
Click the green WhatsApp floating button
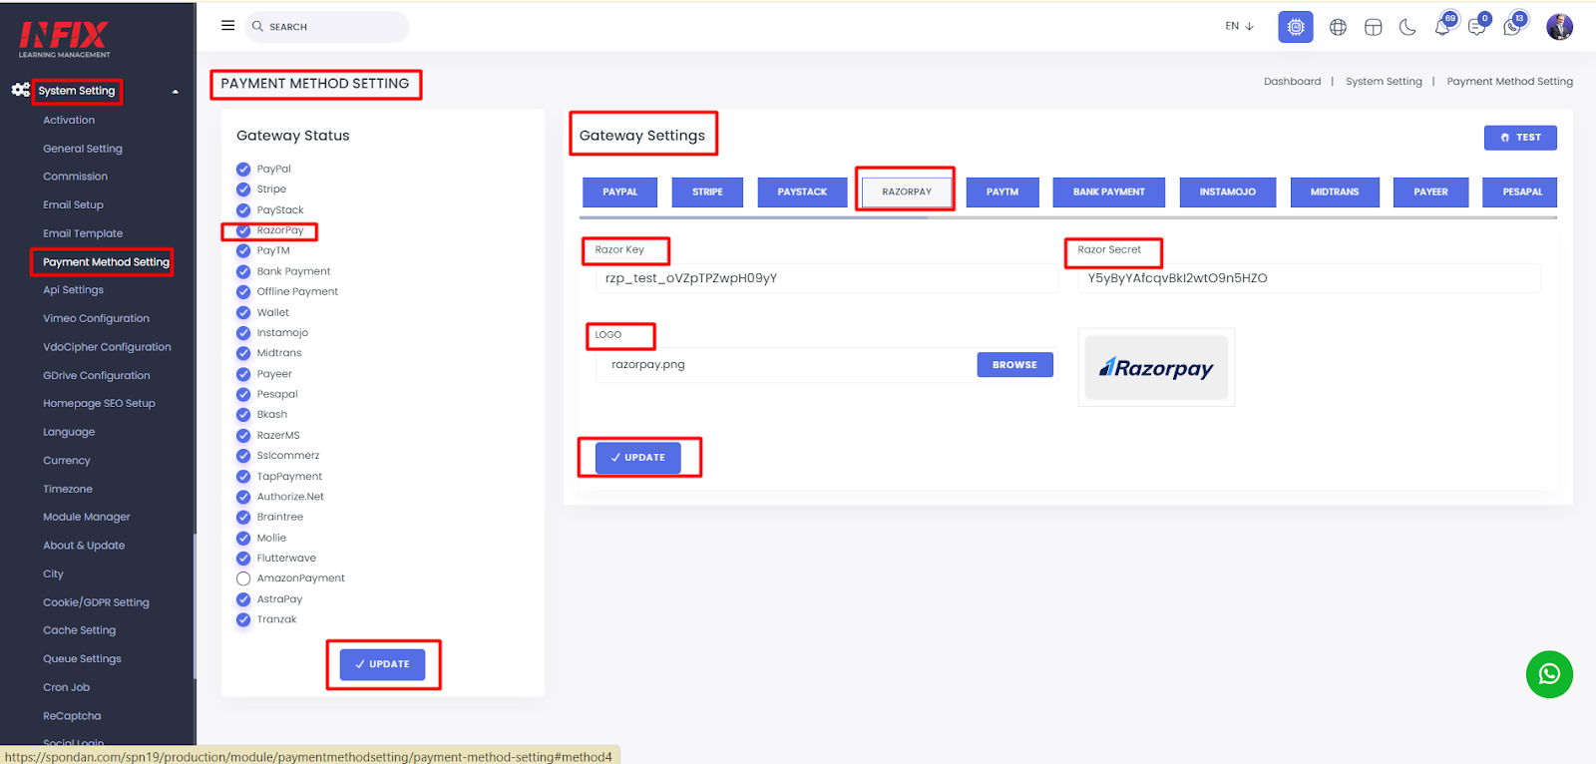pyautogui.click(x=1549, y=674)
